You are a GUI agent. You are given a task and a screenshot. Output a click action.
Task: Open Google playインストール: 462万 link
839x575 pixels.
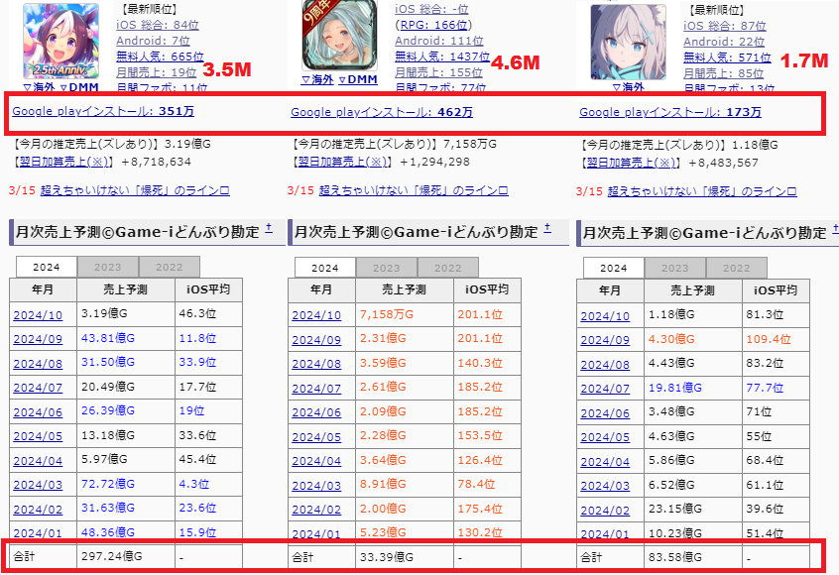click(382, 112)
